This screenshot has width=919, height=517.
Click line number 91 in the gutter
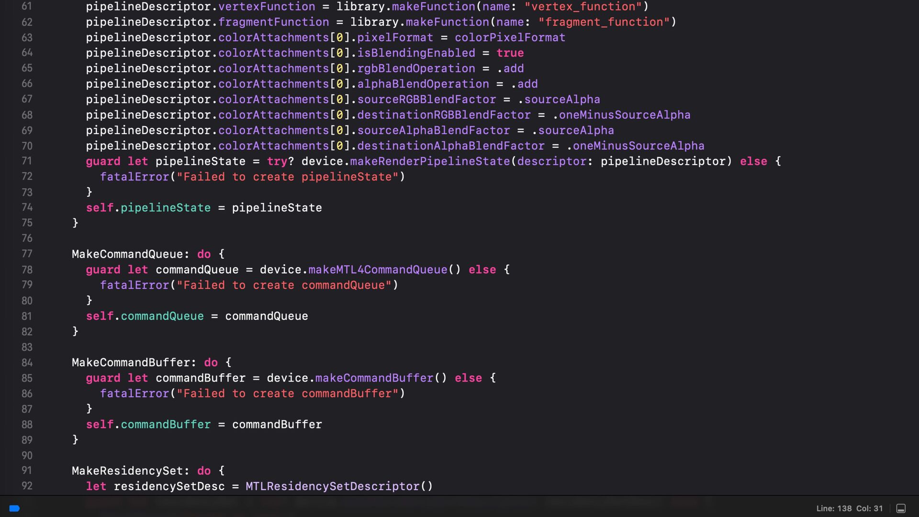[27, 471]
